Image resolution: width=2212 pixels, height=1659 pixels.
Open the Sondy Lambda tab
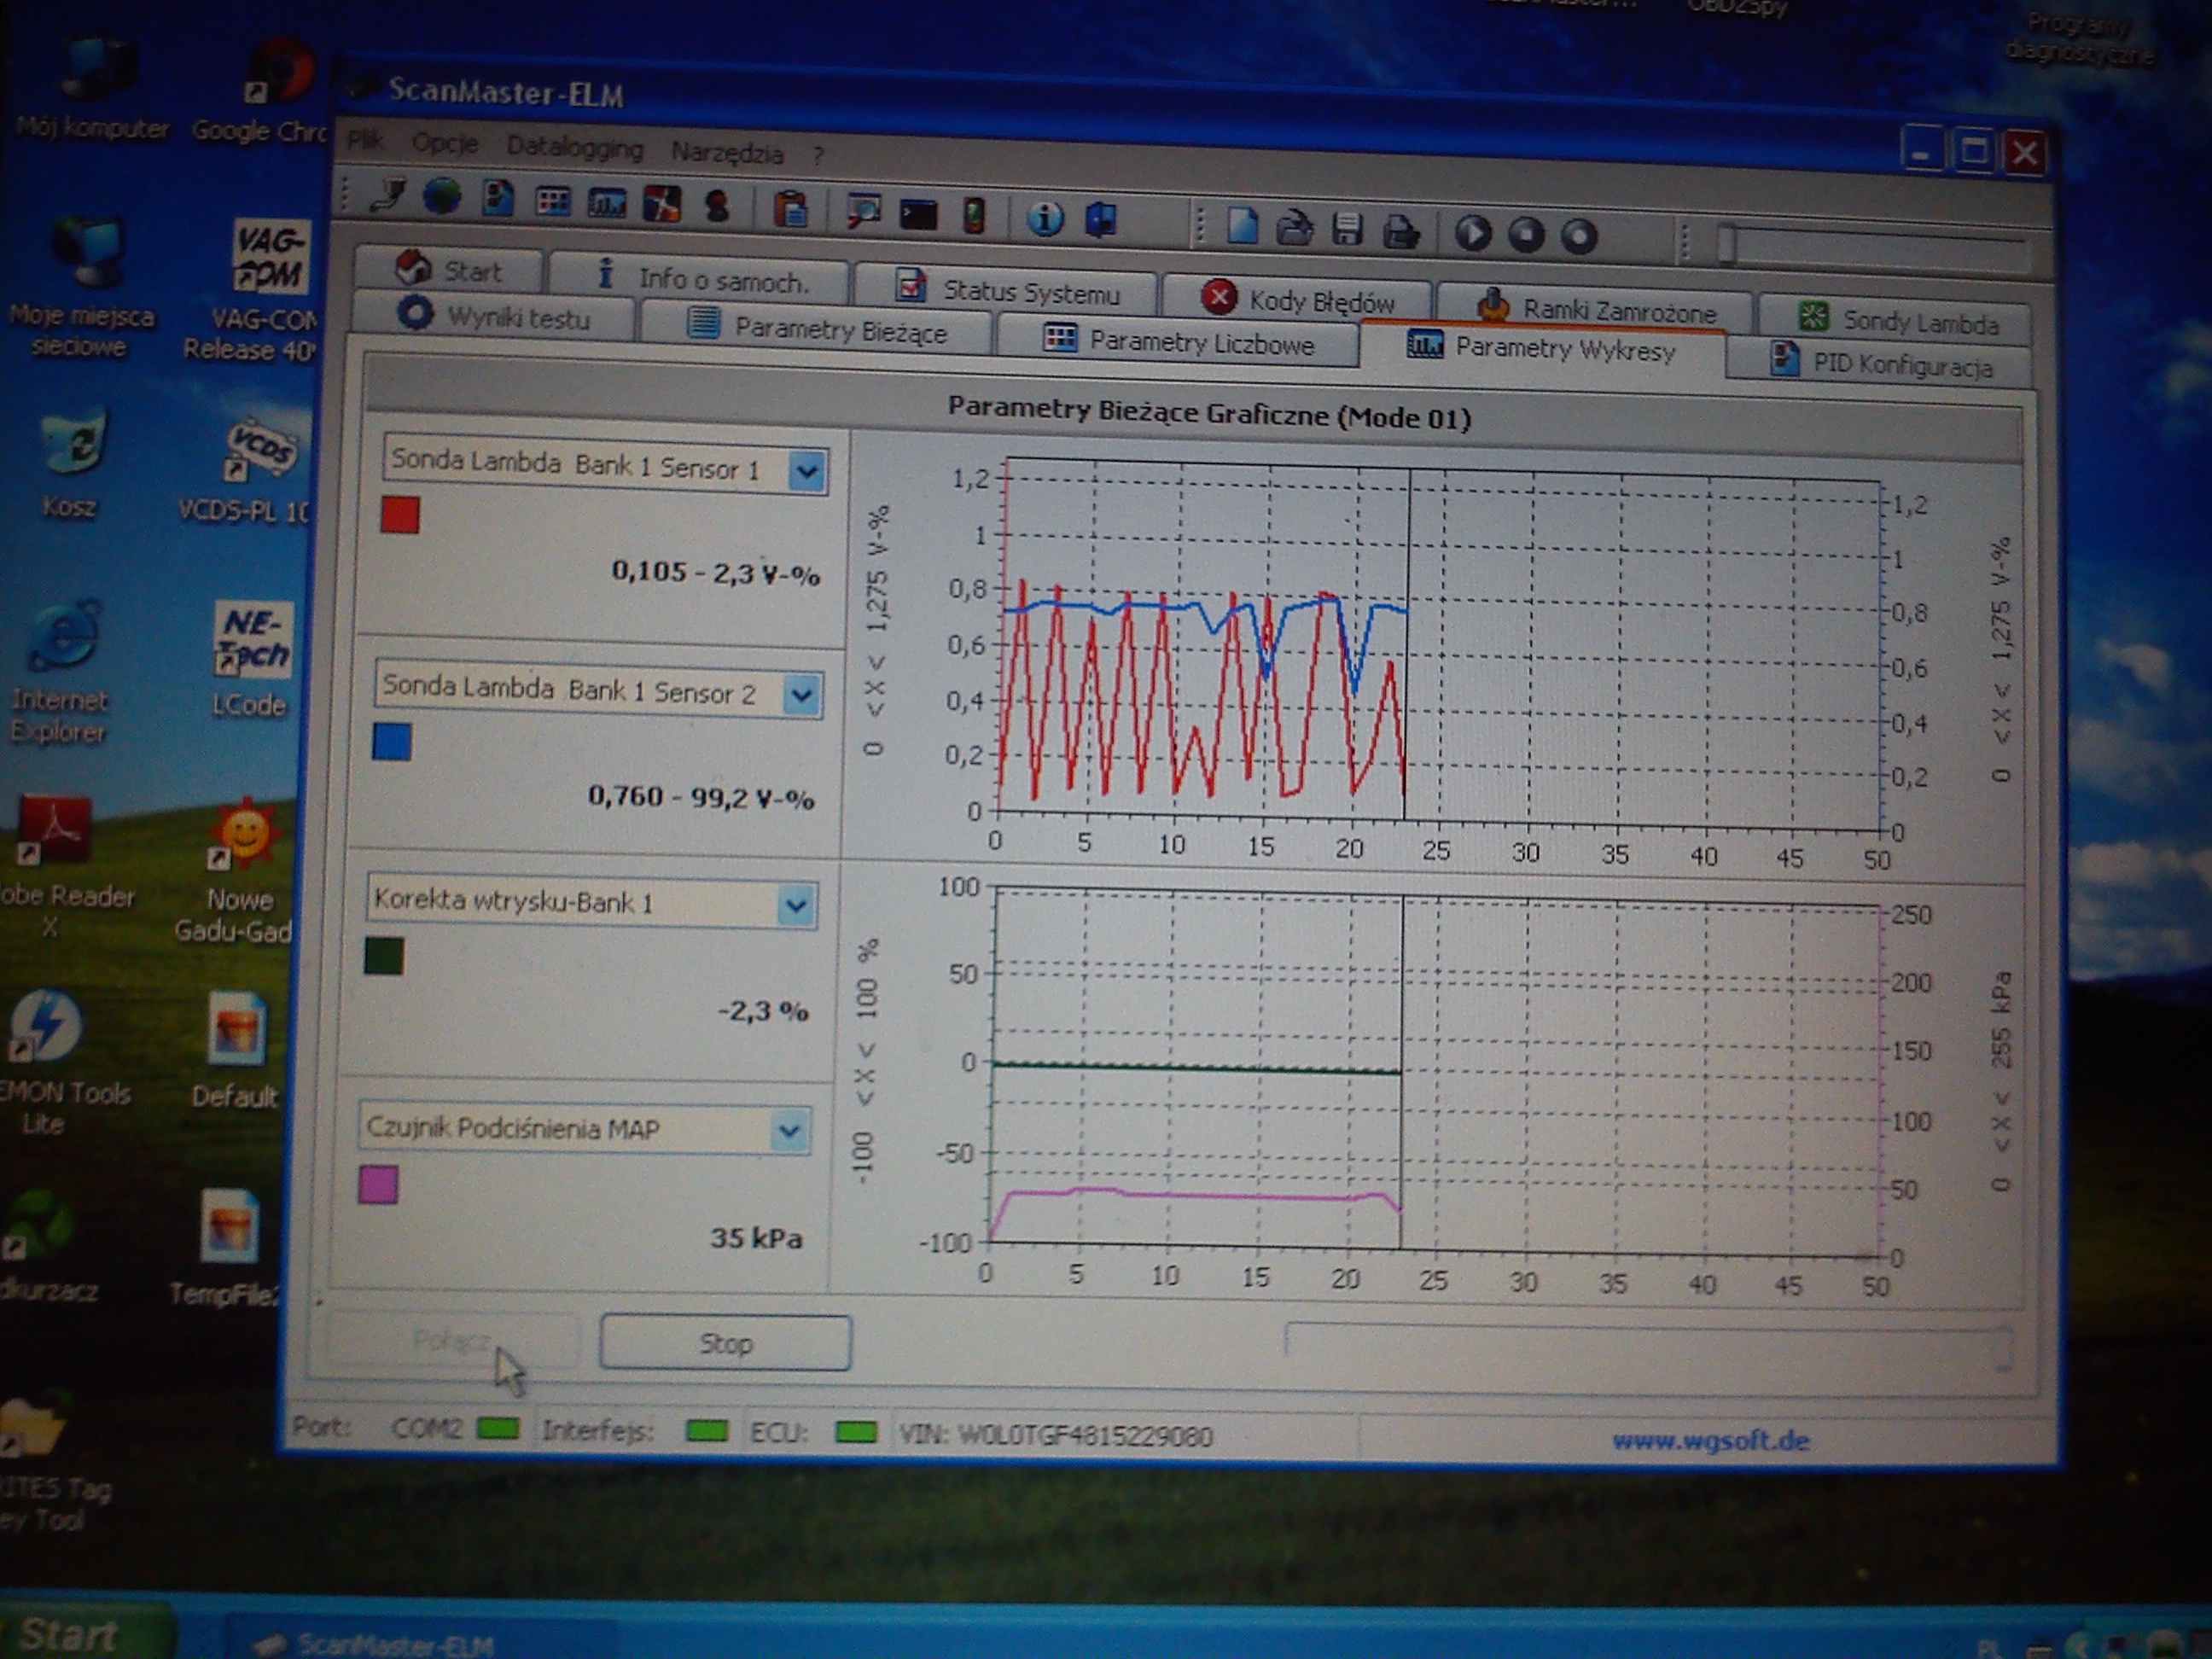click(1897, 321)
